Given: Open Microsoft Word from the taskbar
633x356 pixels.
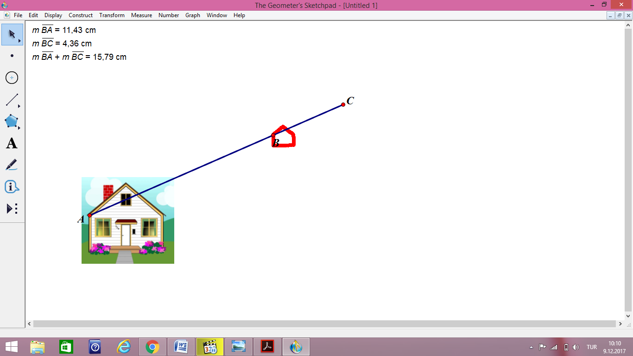Looking at the screenshot, I should click(x=181, y=346).
